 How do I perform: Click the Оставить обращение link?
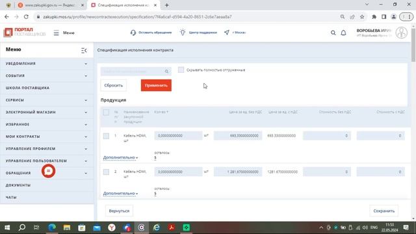[155, 32]
